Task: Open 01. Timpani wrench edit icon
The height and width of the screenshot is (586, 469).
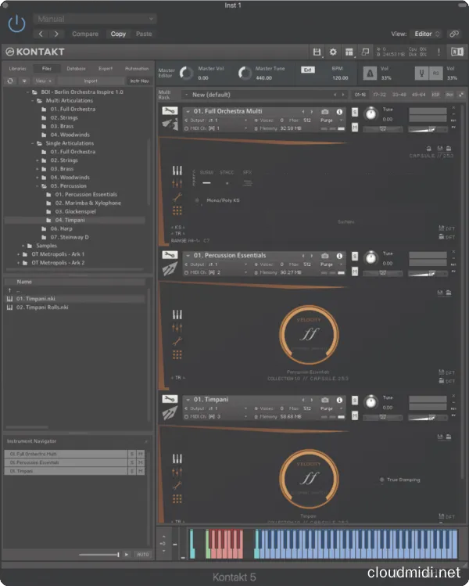Action: point(170,400)
